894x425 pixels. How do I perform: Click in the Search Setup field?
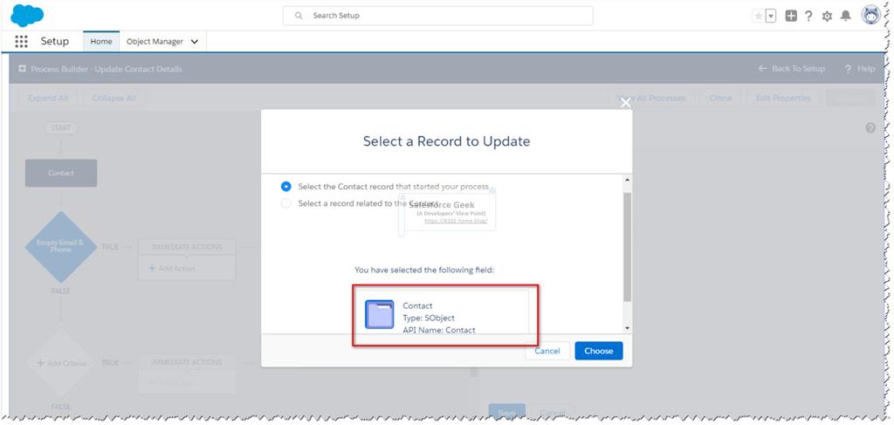pyautogui.click(x=438, y=16)
